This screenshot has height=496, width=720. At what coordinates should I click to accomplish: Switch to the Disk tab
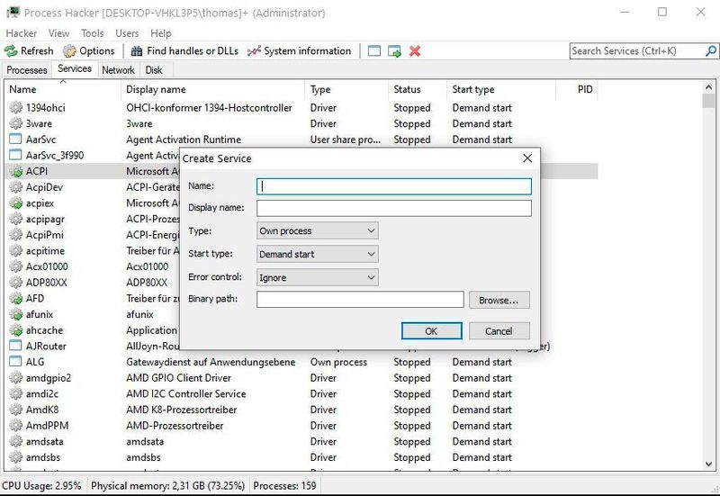pyautogui.click(x=154, y=70)
